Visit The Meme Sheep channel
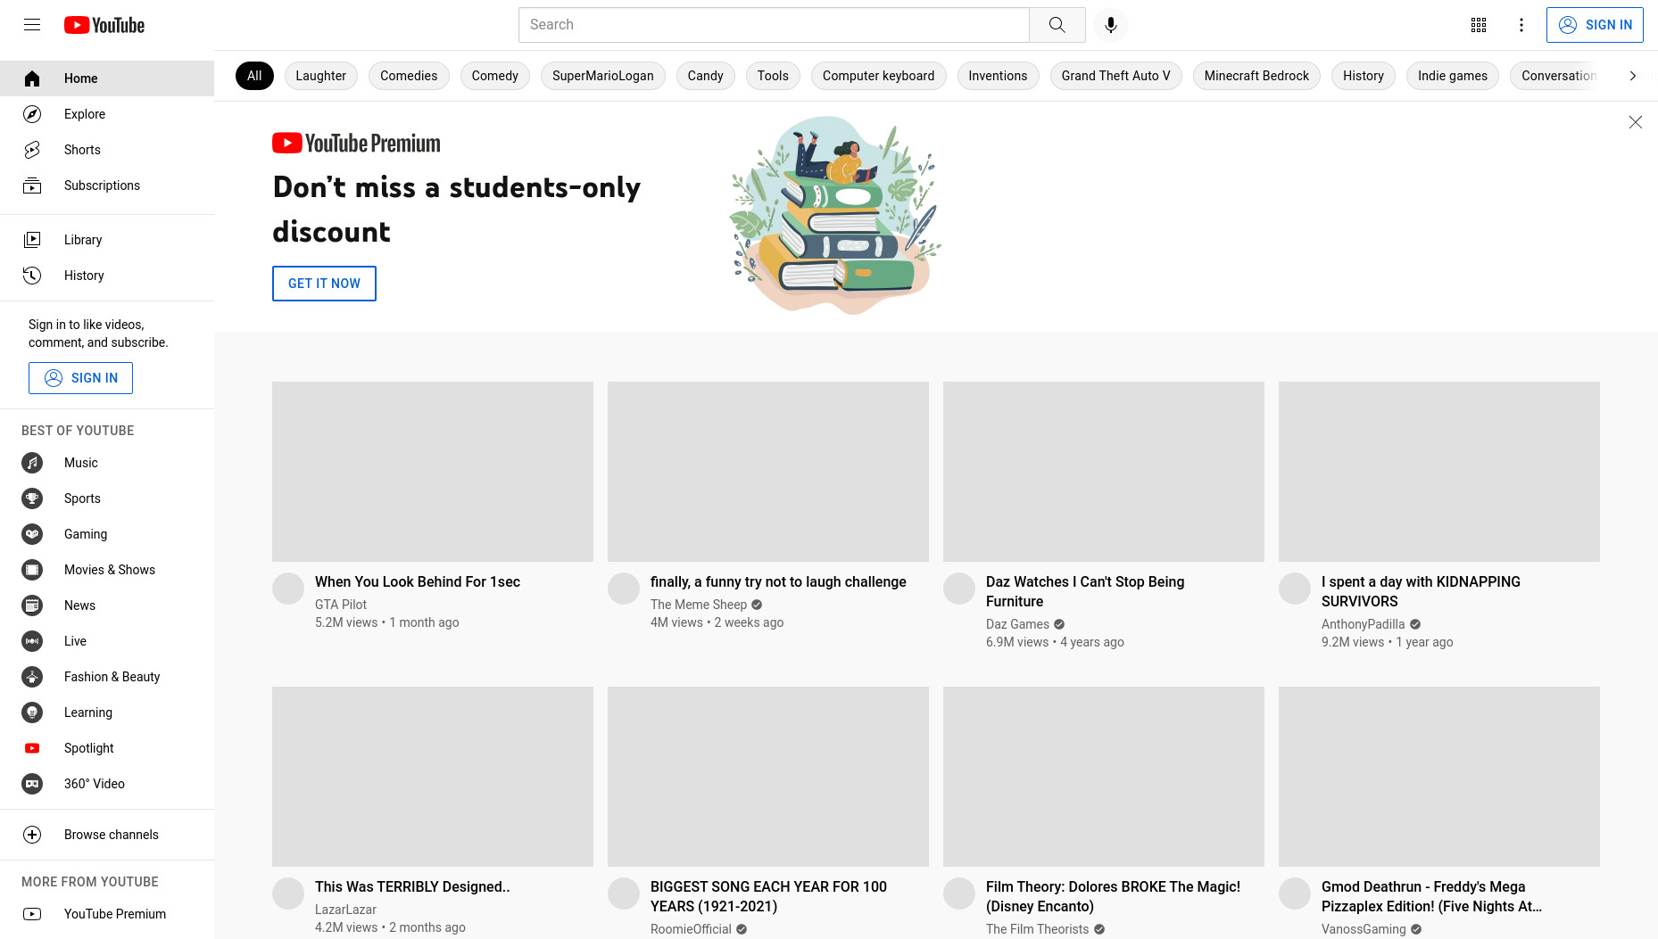Viewport: 1658px width, 939px height. 699,605
